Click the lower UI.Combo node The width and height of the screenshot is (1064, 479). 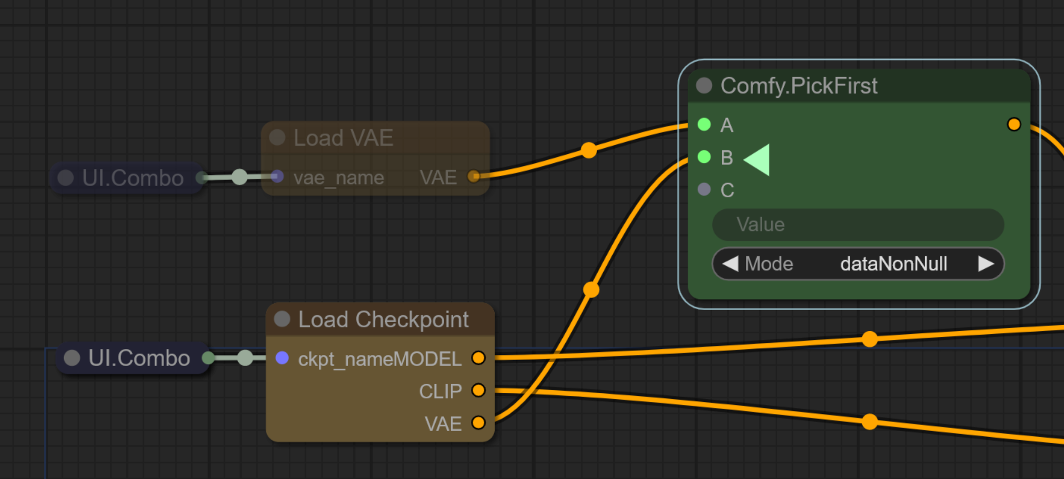(132, 358)
